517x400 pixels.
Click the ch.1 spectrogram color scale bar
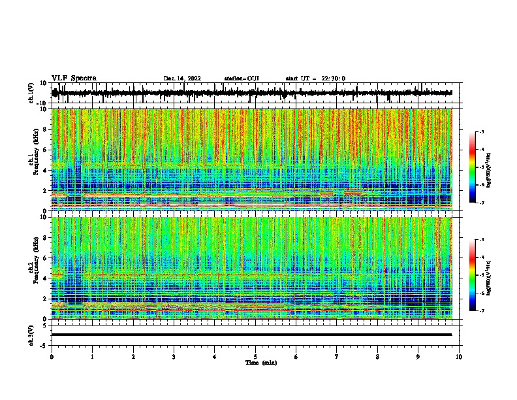[473, 167]
